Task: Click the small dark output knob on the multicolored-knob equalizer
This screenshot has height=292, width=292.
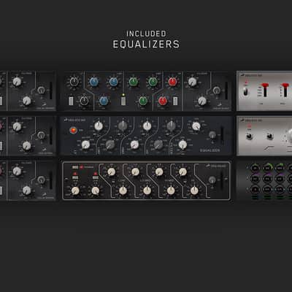Action: (x=216, y=91)
